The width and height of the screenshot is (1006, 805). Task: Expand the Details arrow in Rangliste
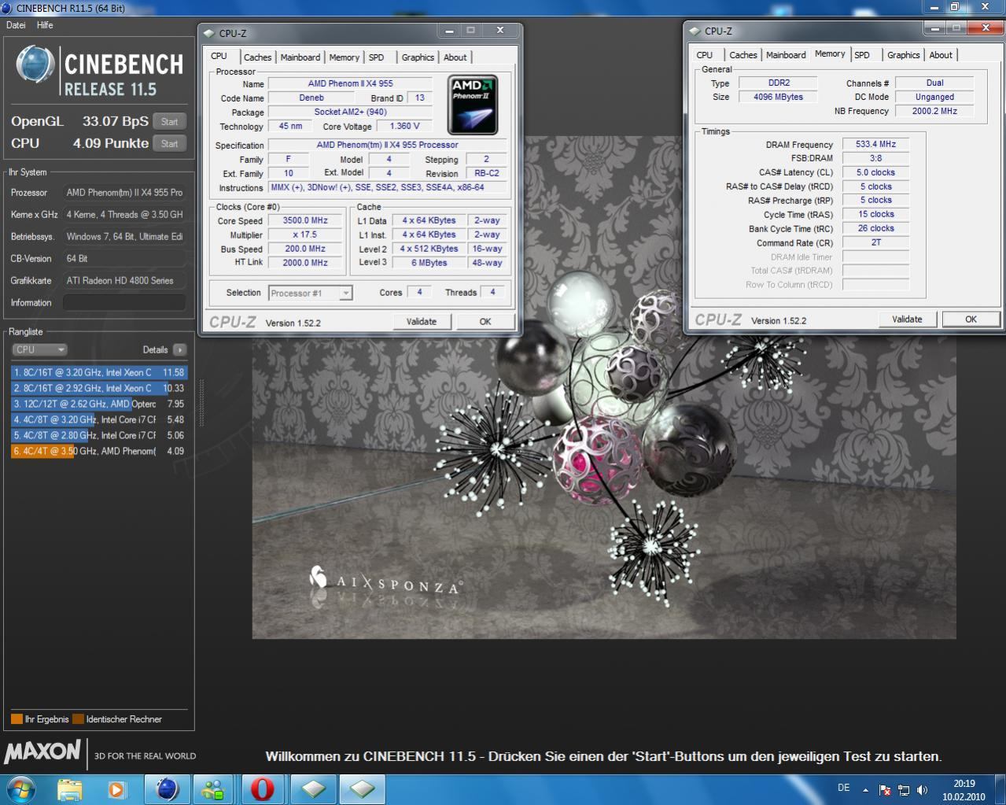click(180, 349)
